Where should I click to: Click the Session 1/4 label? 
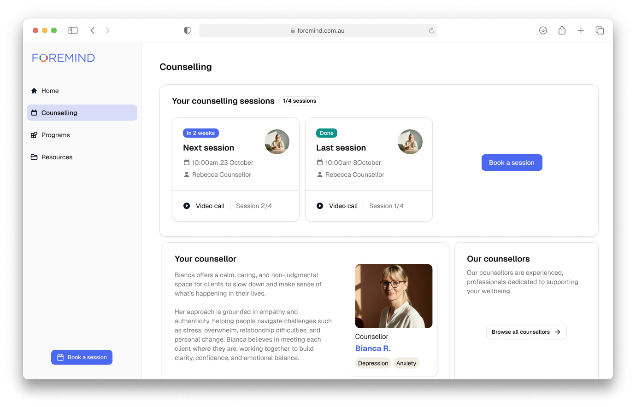pyautogui.click(x=386, y=206)
